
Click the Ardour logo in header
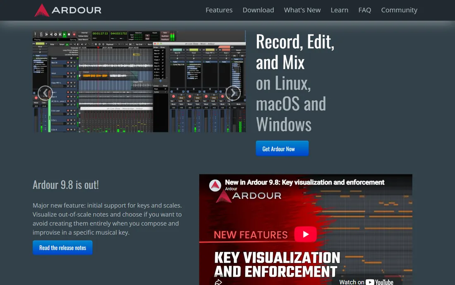pos(68,10)
